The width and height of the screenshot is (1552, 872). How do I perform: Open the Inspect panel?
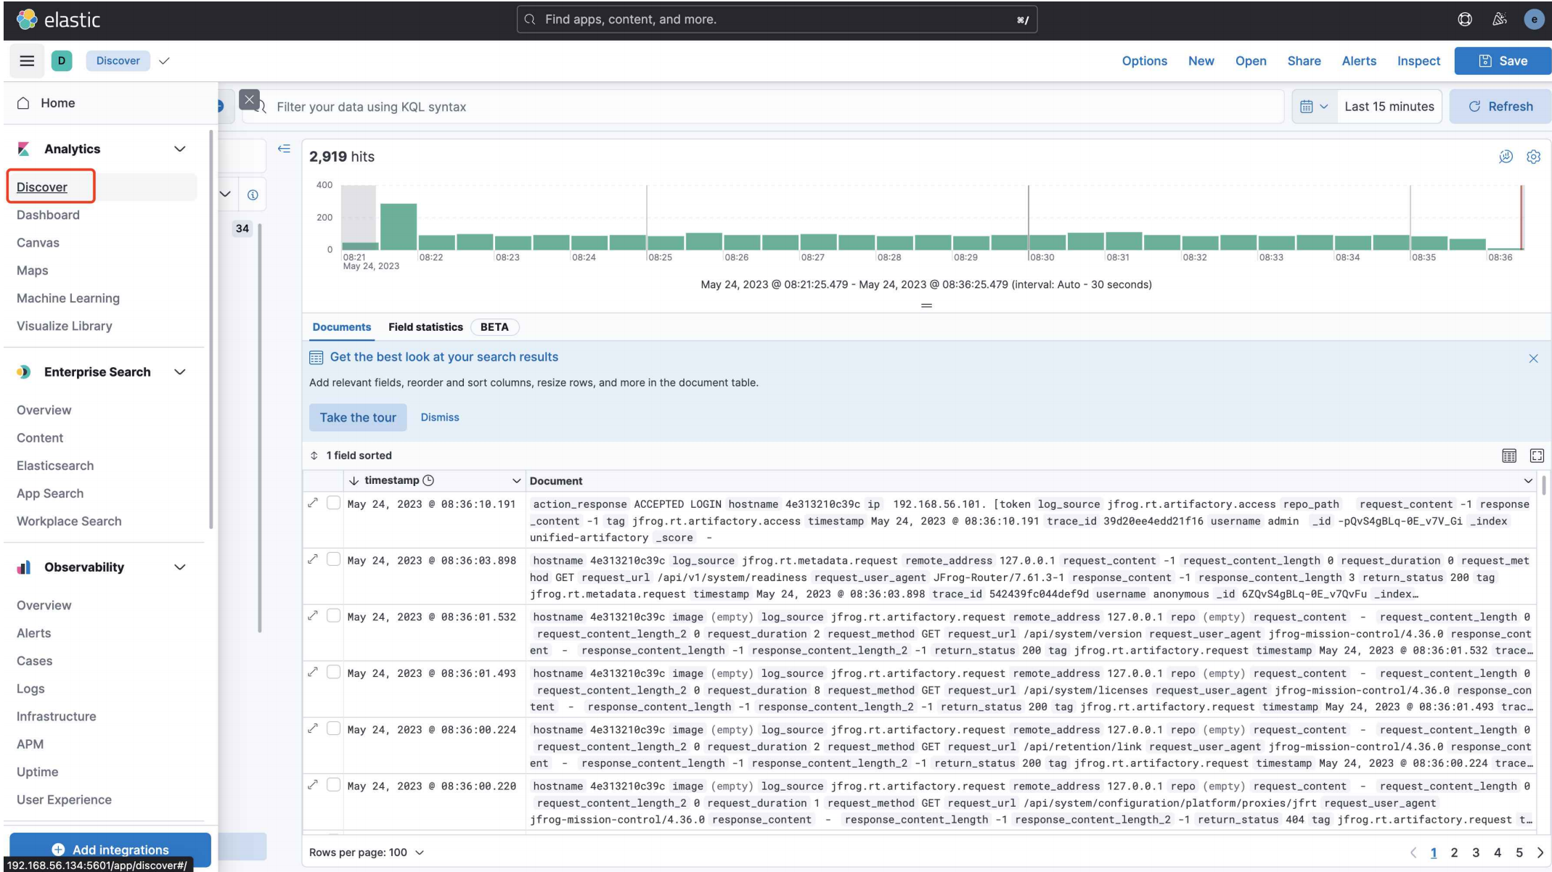click(1418, 61)
